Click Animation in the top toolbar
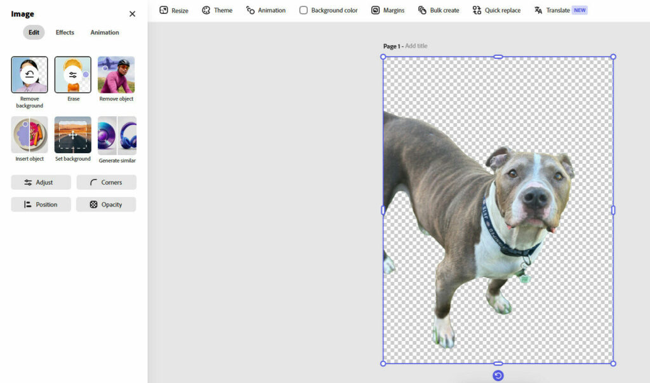Viewport: 650px width, 383px height. coord(266,10)
